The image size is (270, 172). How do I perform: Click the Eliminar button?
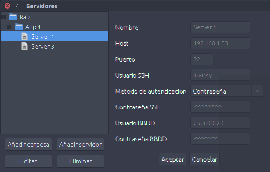point(80,161)
